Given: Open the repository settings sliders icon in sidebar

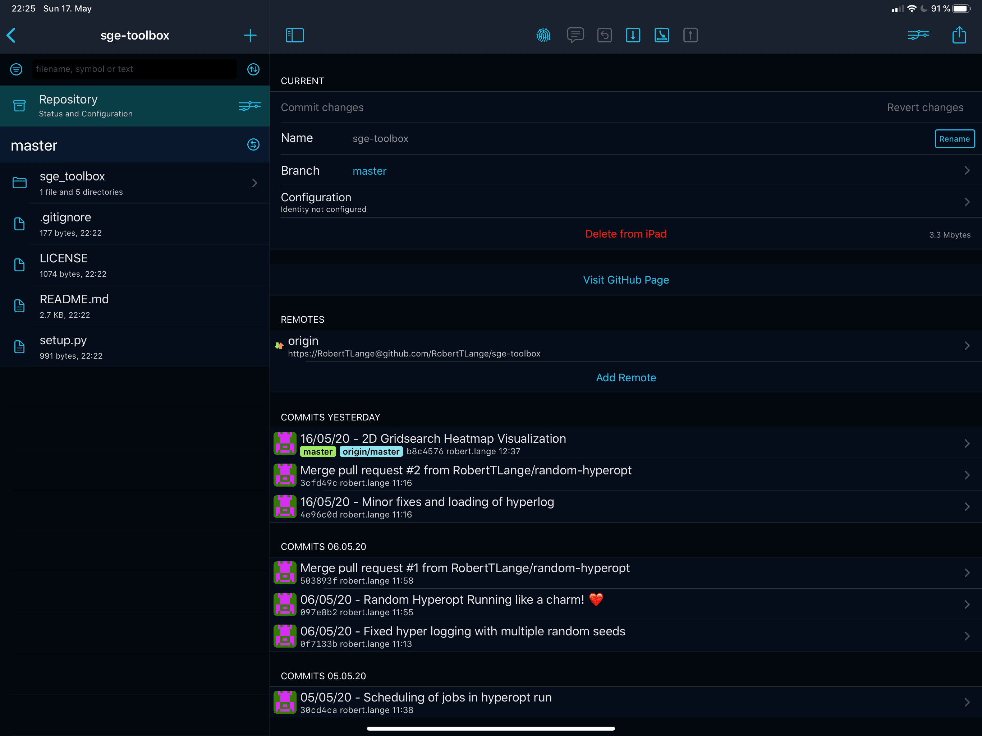Looking at the screenshot, I should click(250, 106).
